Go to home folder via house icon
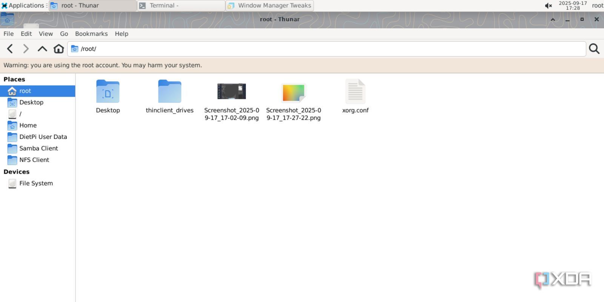 point(59,49)
